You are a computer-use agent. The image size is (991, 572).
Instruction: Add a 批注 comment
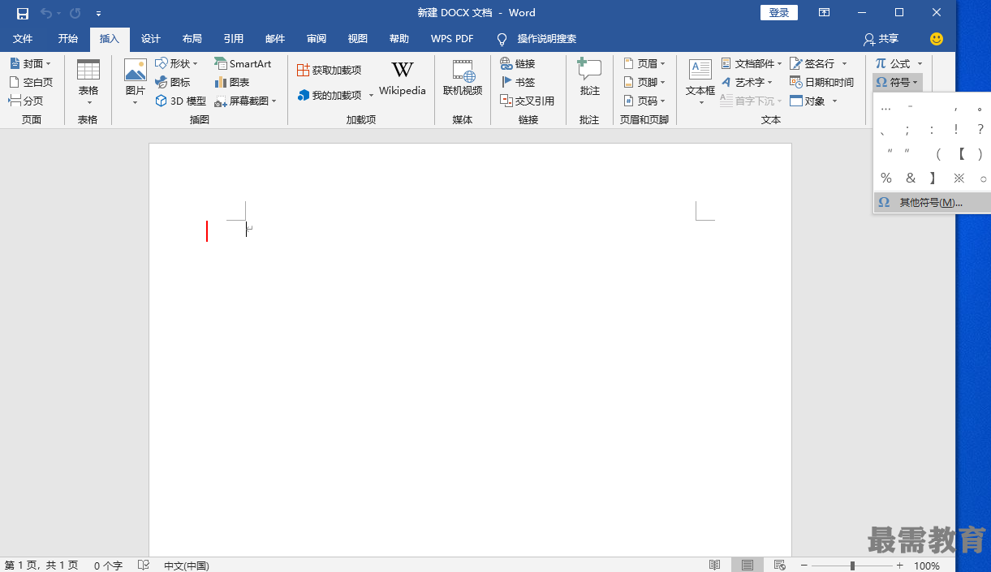(x=589, y=79)
